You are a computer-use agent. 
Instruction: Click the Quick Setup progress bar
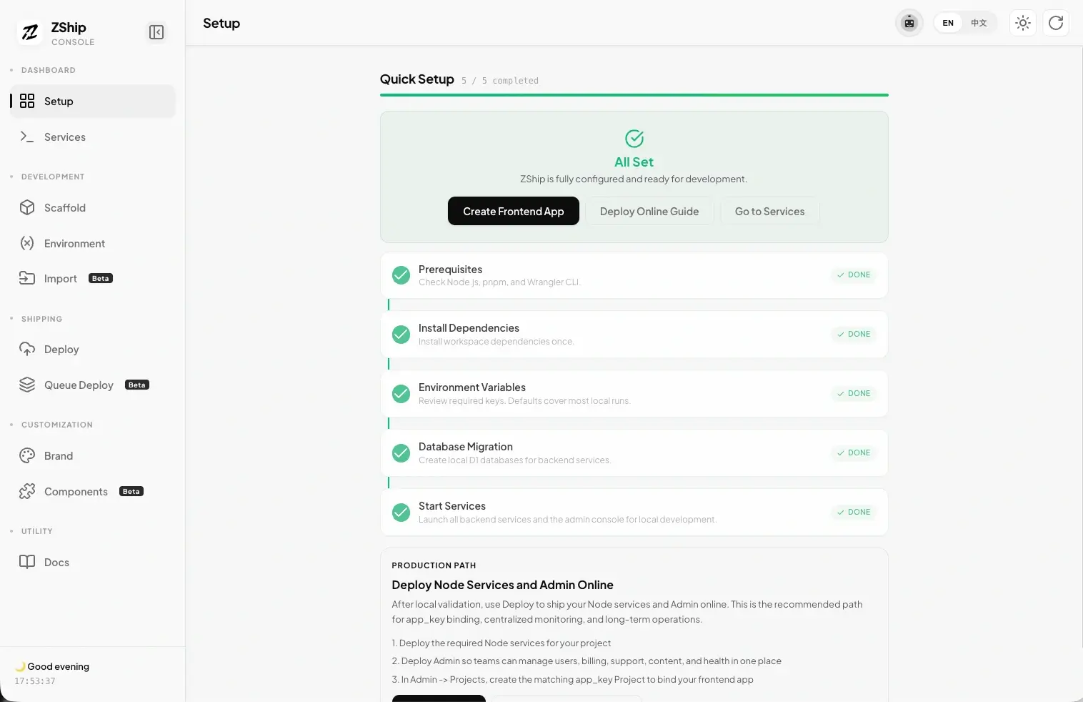[x=634, y=94]
